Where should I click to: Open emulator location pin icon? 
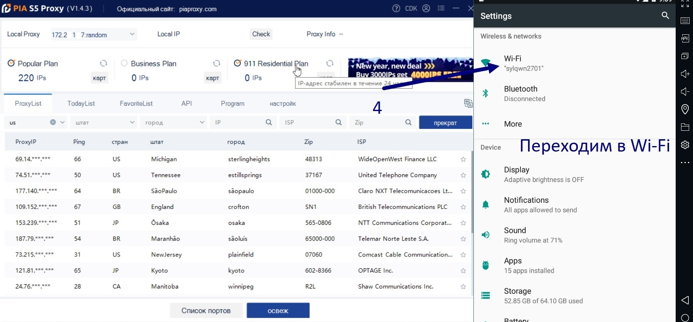pyautogui.click(x=685, y=109)
